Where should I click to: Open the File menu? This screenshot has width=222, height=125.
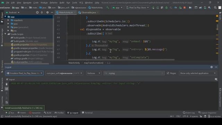pos(8,3)
